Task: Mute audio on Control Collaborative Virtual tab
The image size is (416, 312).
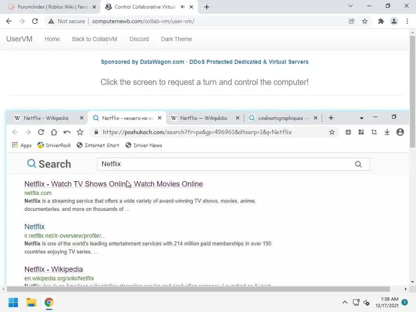Action: pos(182,7)
